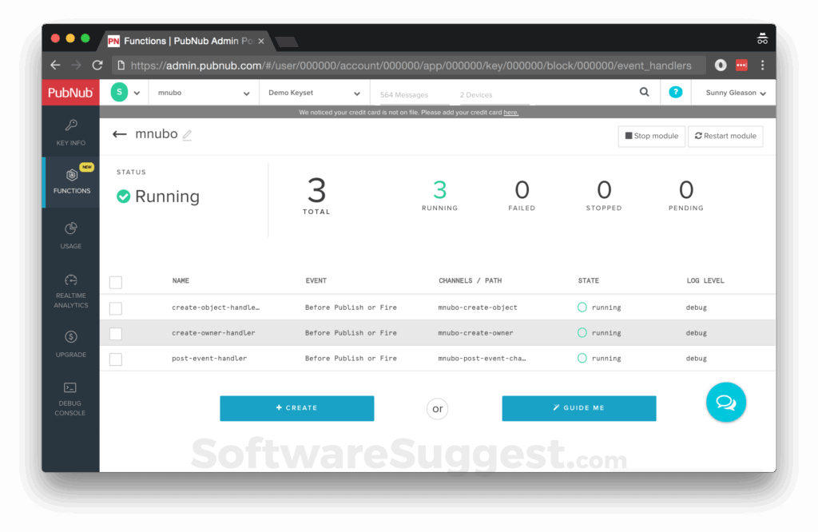Select all handlers via header checkbox
Image resolution: width=818 pixels, height=532 pixels.
115,282
